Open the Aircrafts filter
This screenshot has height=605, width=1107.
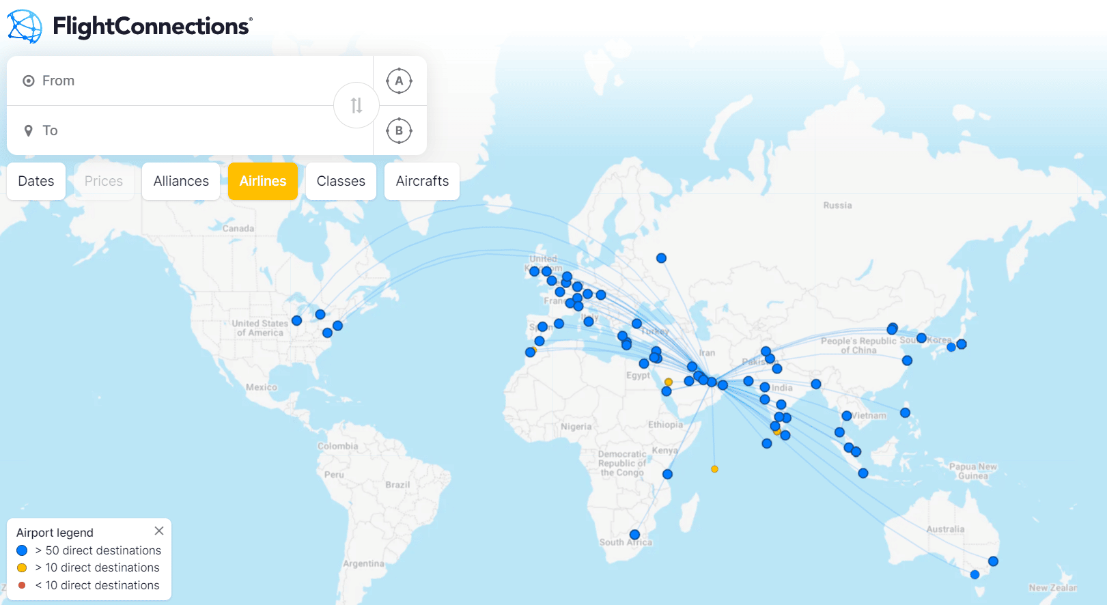tap(422, 181)
